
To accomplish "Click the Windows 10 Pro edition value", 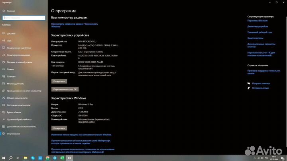I will pos(85,105).
